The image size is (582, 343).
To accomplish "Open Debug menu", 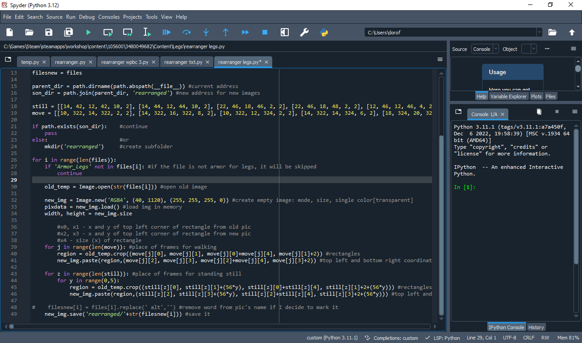I will coord(87,17).
